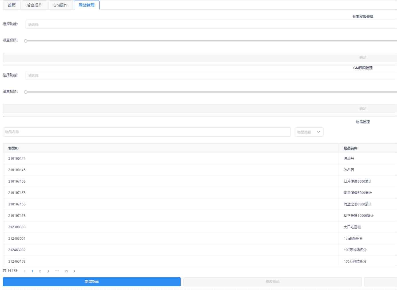Click the GM permission slider handle
The height and width of the screenshot is (292, 397).
pyautogui.click(x=26, y=92)
